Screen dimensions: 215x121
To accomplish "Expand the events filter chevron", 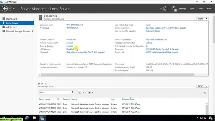I will (205, 92).
